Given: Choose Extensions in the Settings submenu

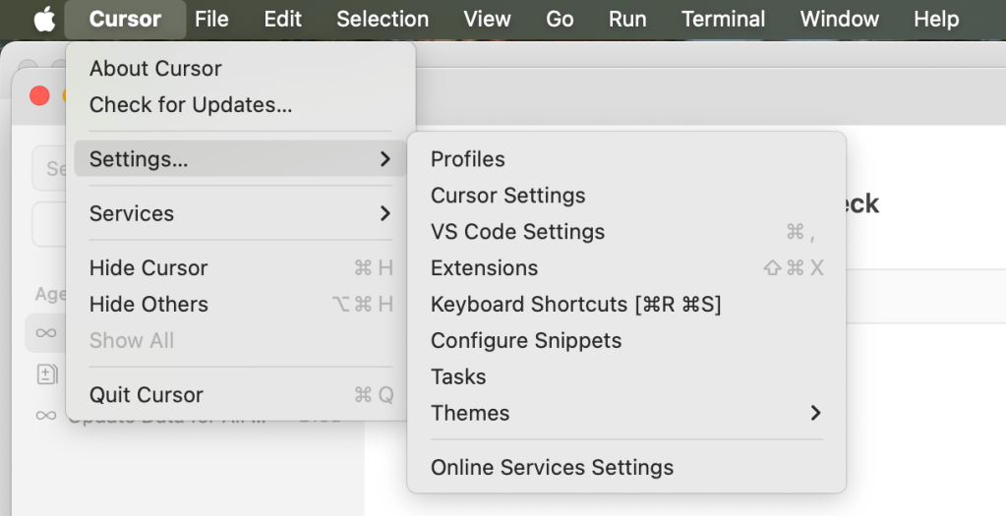Looking at the screenshot, I should [484, 268].
